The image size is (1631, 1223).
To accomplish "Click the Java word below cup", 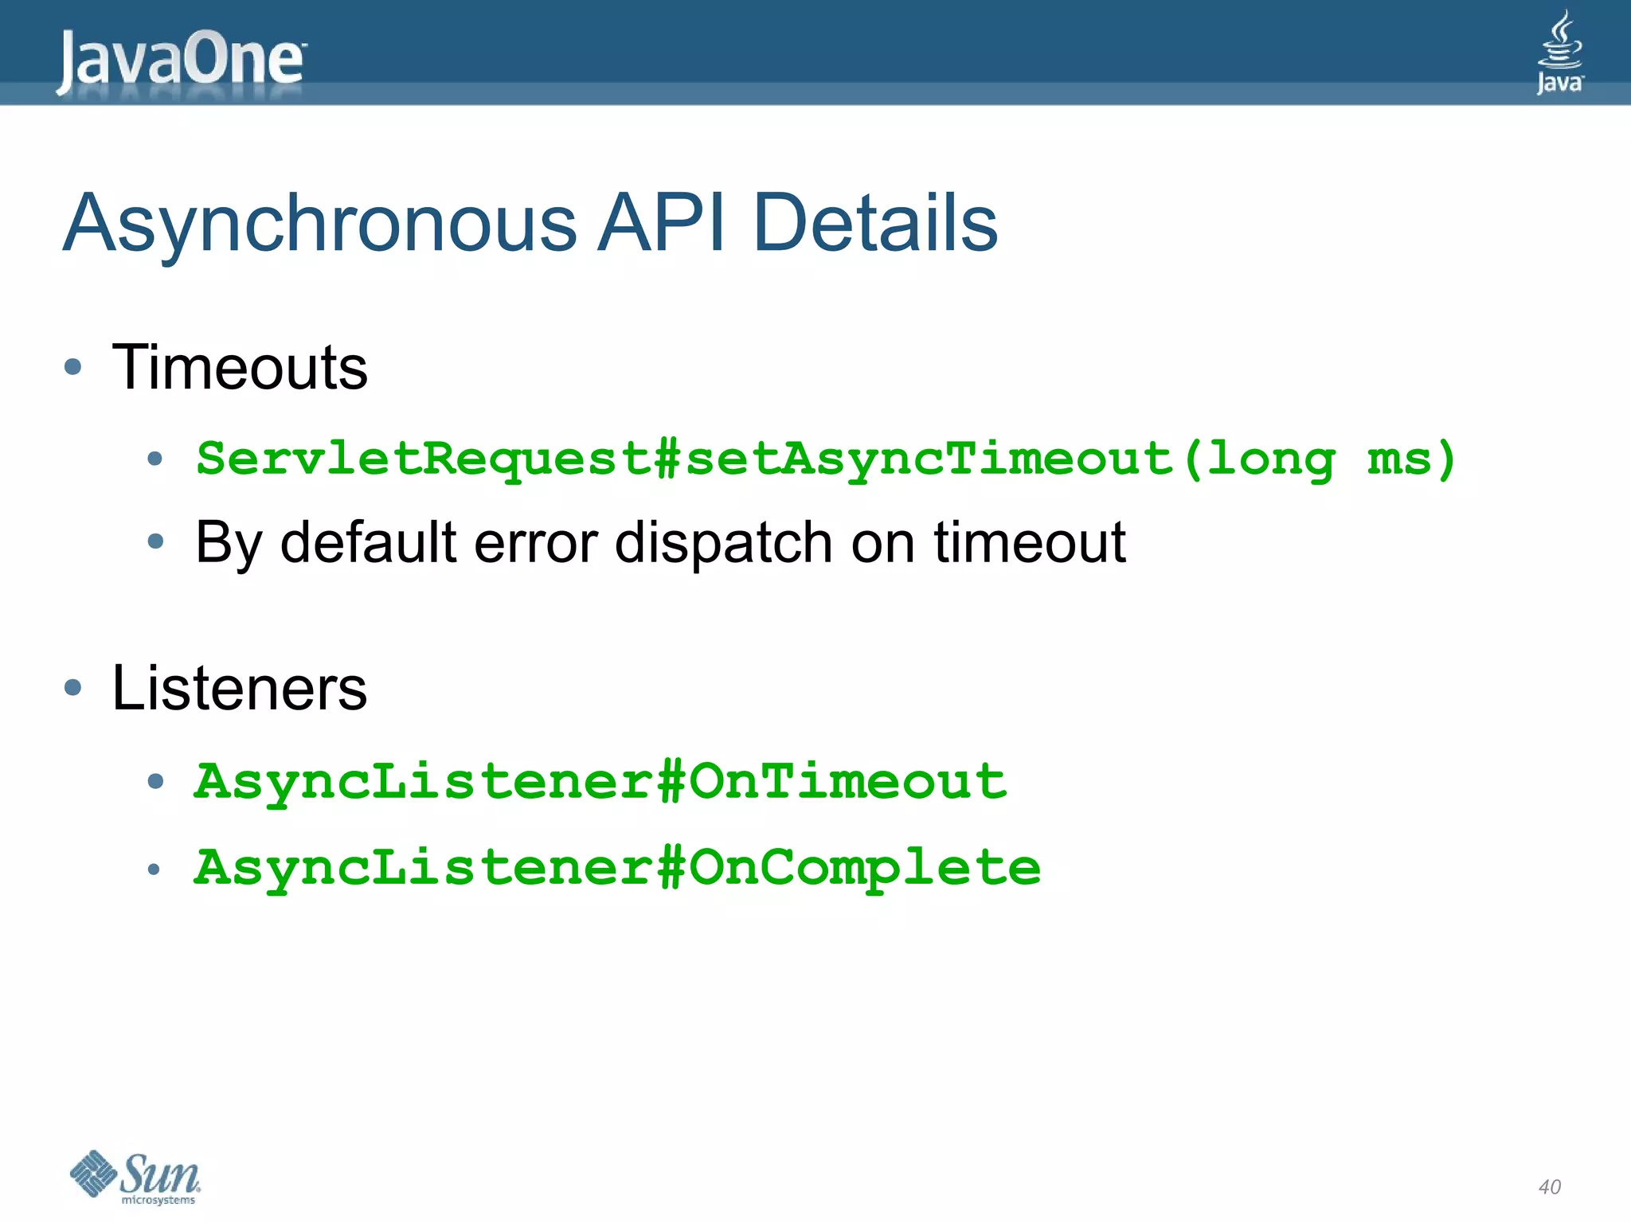I will click(1559, 83).
